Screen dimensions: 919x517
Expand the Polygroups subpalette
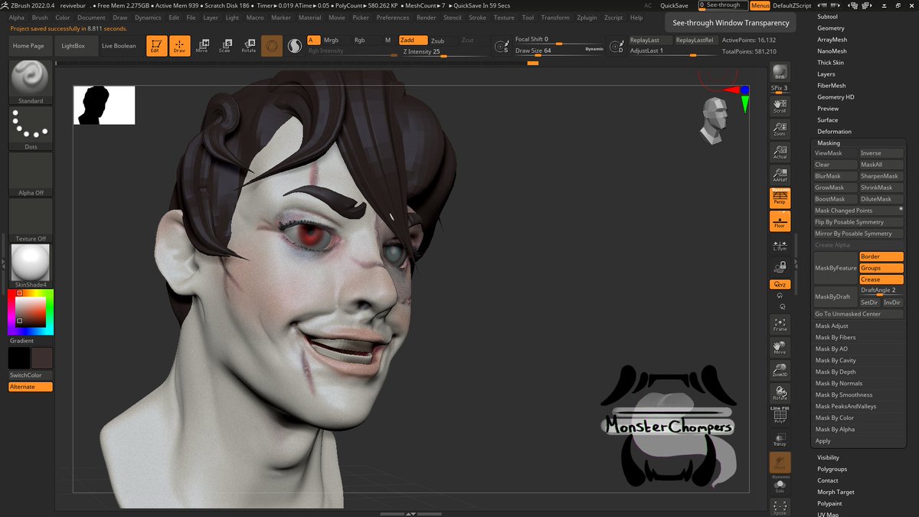click(832, 469)
